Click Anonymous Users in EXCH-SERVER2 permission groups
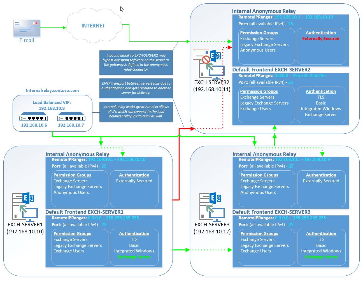This screenshot has width=363, height=281. (x=257, y=50)
